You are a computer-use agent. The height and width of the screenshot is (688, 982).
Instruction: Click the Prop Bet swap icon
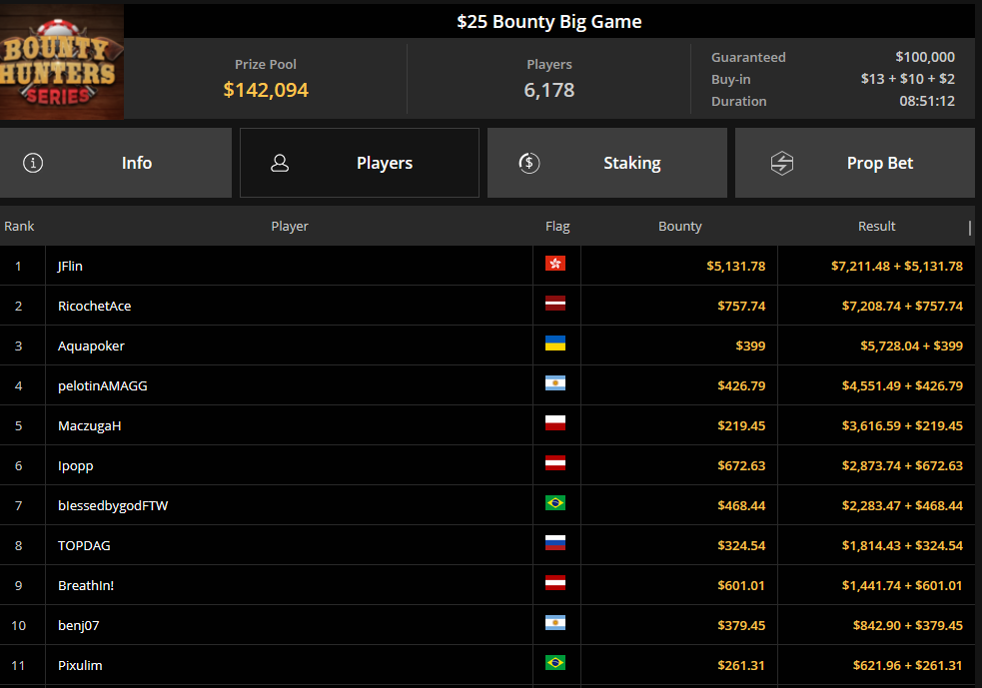[x=781, y=163]
